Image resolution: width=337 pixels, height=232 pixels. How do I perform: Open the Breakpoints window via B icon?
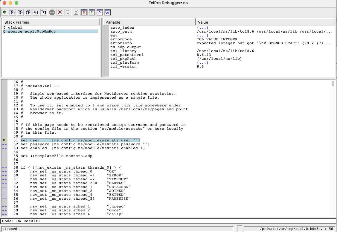(x=84, y=12)
